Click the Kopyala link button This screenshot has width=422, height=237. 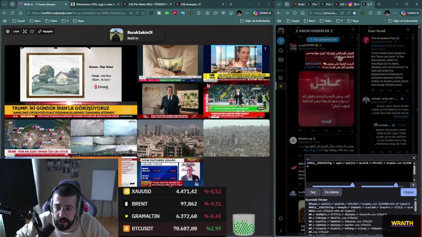[45, 31]
